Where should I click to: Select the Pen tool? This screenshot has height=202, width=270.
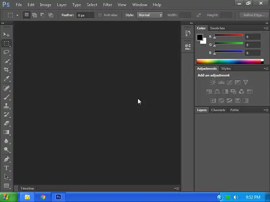(6, 159)
